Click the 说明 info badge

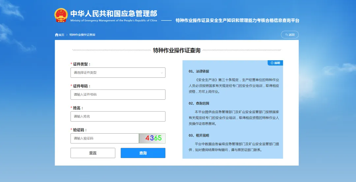[275, 63]
